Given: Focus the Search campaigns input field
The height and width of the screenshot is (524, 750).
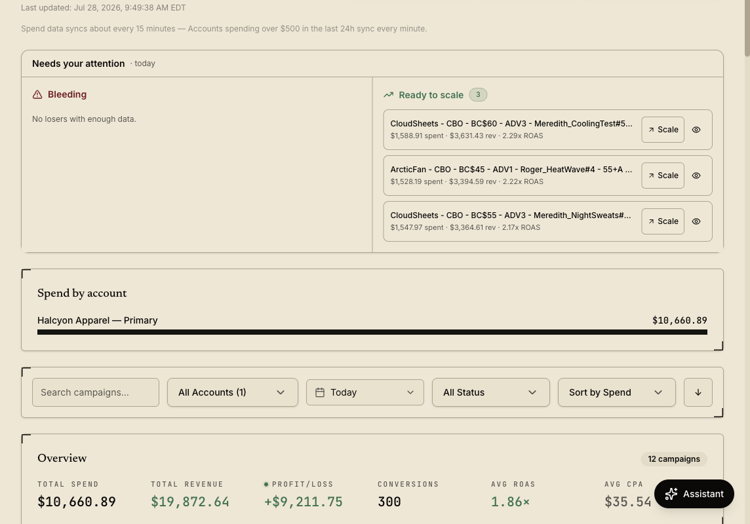Looking at the screenshot, I should (x=96, y=392).
